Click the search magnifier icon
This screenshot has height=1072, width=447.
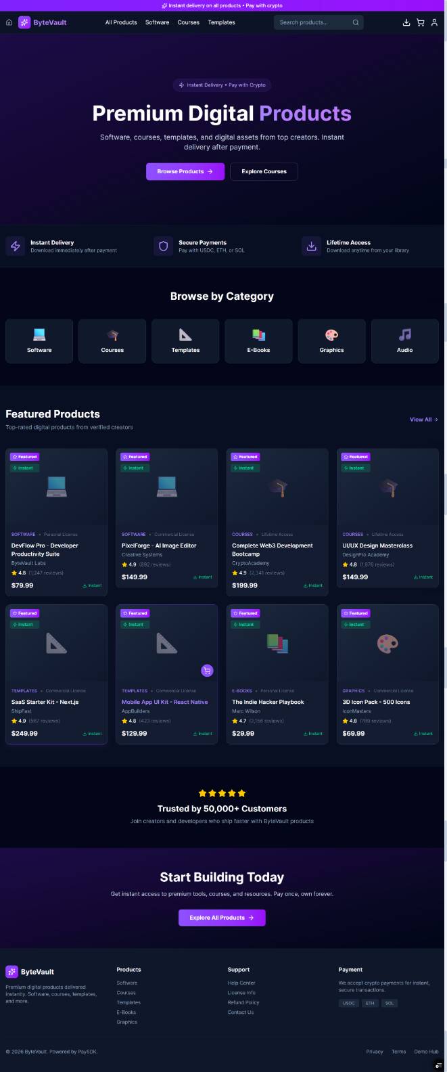pos(356,22)
